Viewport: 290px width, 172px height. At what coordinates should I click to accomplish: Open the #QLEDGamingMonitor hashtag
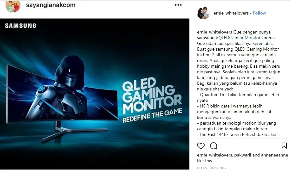238,38
